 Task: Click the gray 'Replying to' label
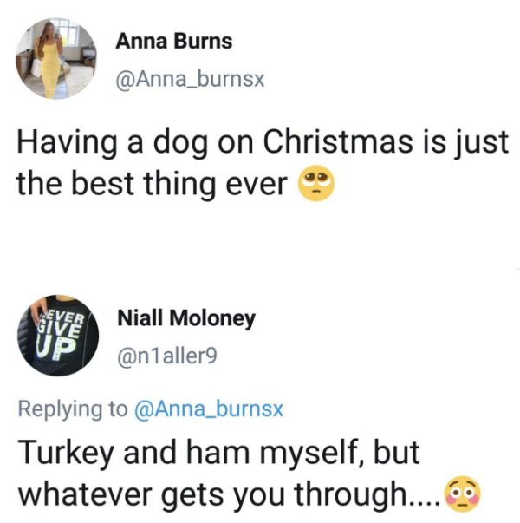point(71,409)
